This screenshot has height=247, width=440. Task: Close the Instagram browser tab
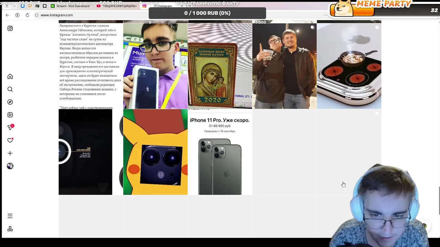182,6
